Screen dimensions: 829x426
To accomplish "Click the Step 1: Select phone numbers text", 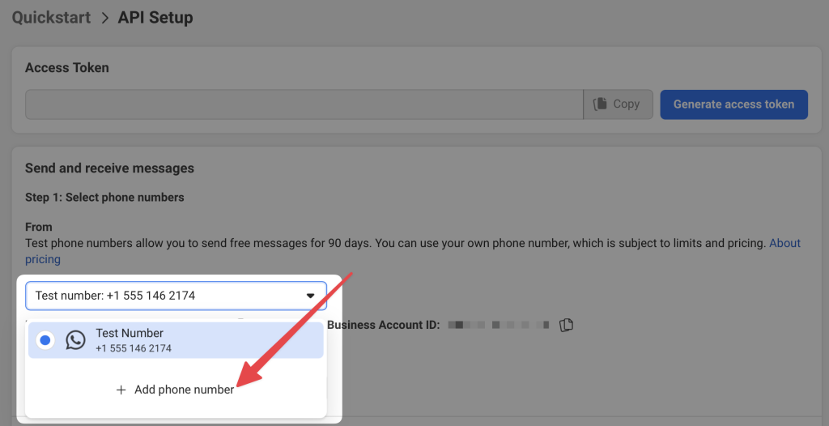I will coord(104,198).
